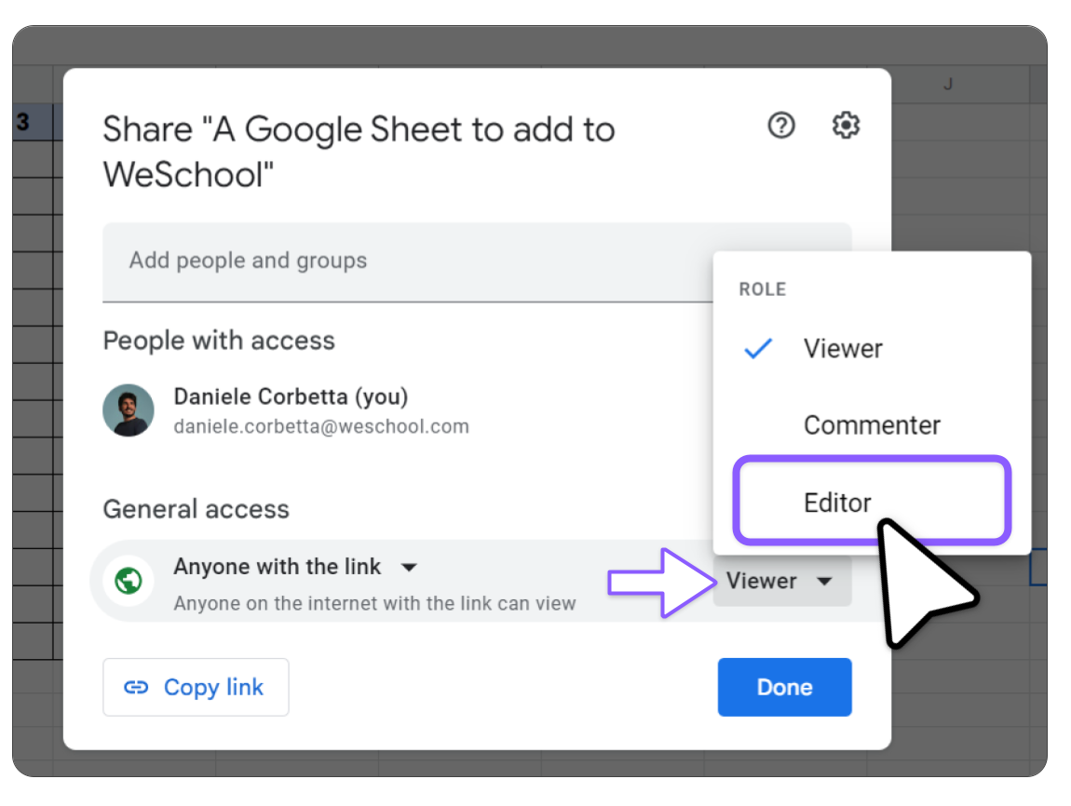Click 'Anyone on the internet' description text
This screenshot has width=1071, height=806.
374,603
